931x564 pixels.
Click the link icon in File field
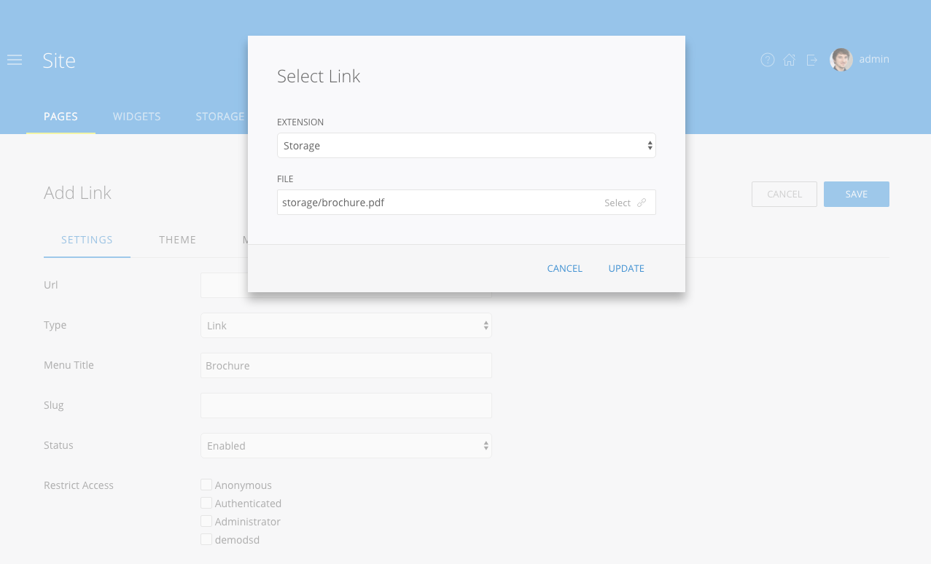point(642,203)
